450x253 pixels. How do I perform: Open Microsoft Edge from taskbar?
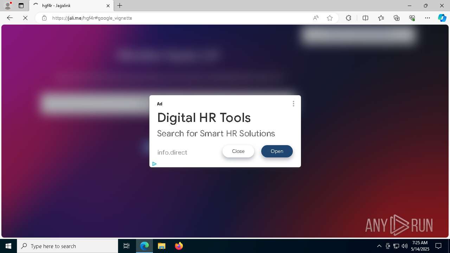tap(144, 246)
